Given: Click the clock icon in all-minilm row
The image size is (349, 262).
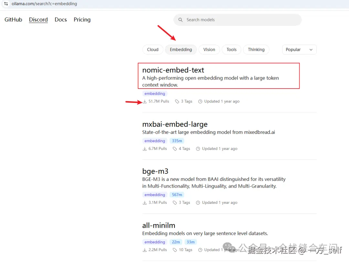Looking at the screenshot, I should [x=200, y=250].
